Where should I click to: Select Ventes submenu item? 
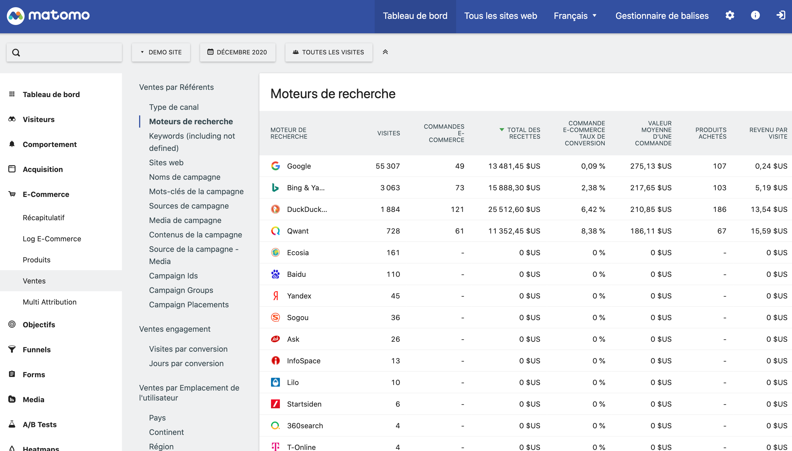(34, 281)
